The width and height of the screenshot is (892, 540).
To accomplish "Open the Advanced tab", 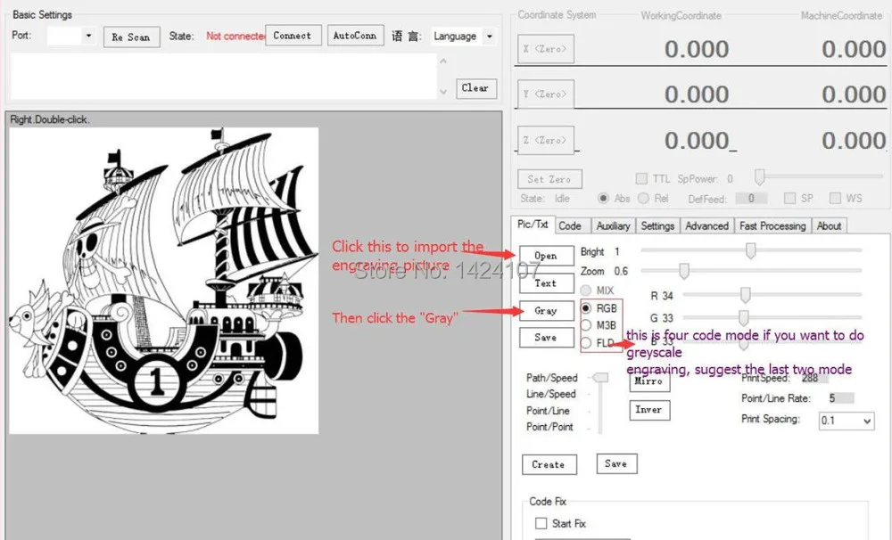I will [707, 226].
